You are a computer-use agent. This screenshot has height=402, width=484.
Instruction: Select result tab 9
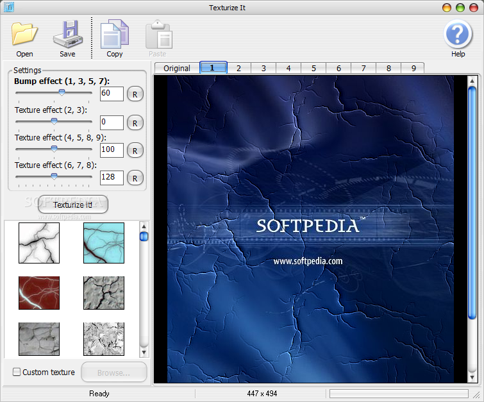pyautogui.click(x=413, y=68)
